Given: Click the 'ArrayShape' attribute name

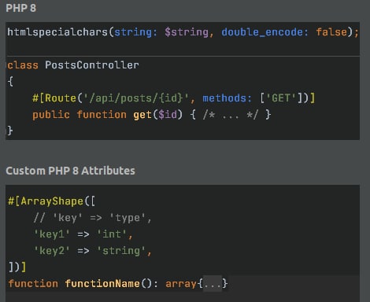Looking at the screenshot, I should (52, 201).
